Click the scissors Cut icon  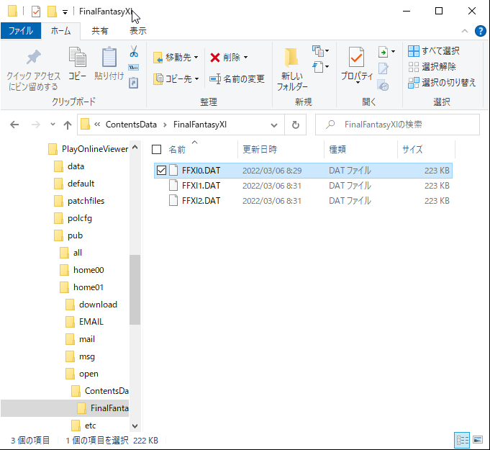coord(134,51)
